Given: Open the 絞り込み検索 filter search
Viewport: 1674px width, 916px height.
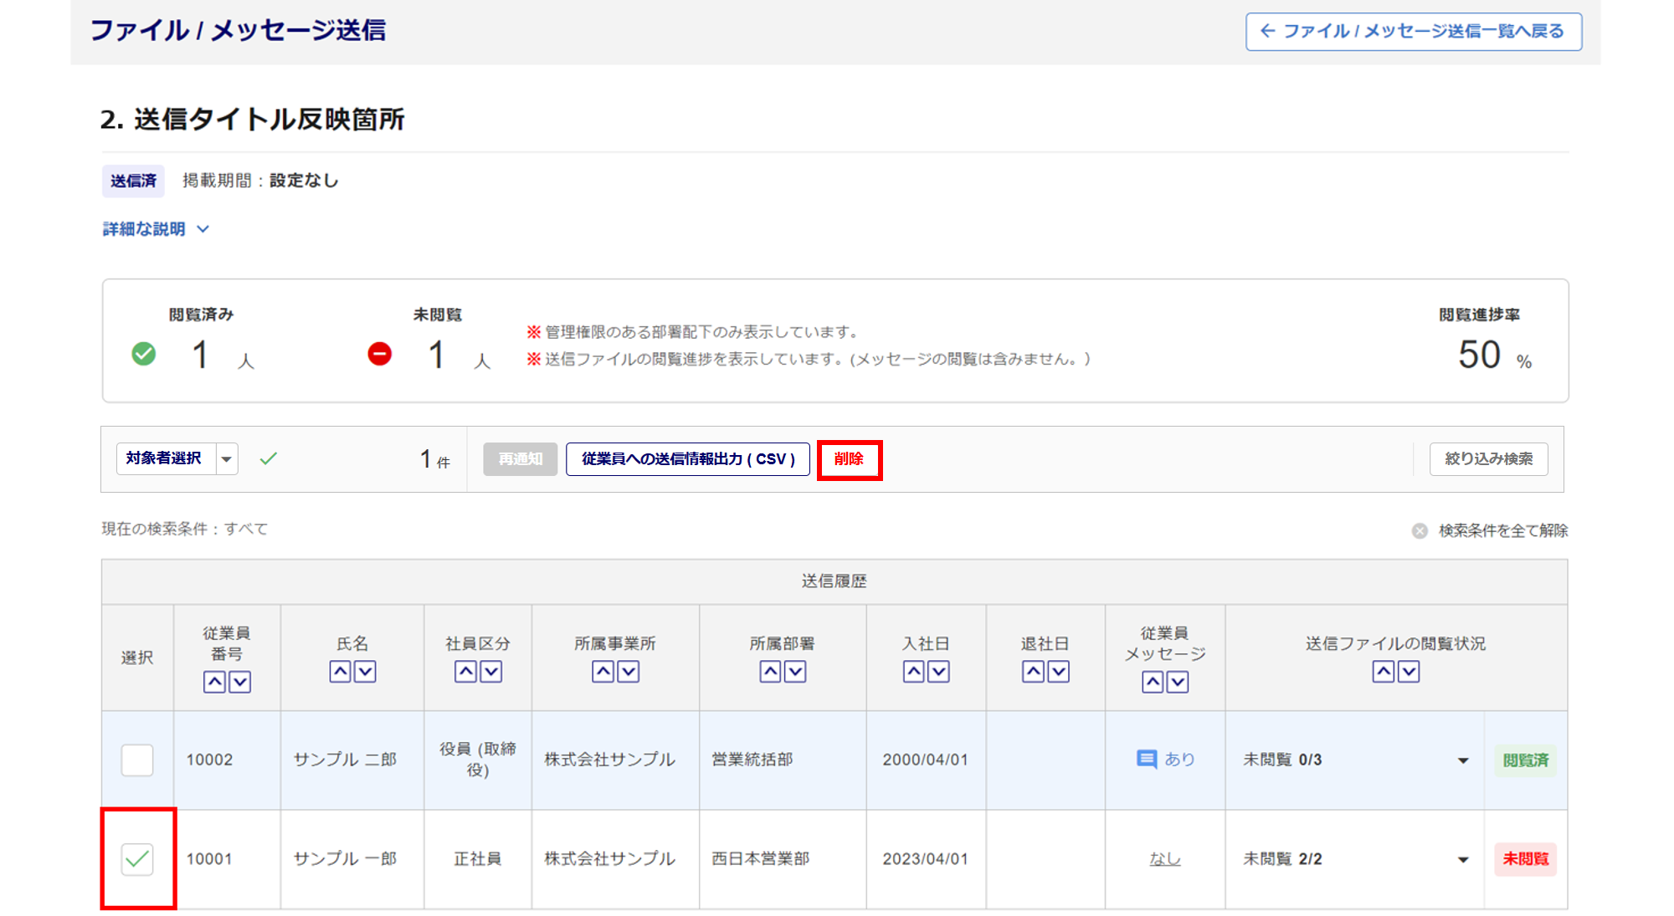Looking at the screenshot, I should pyautogui.click(x=1488, y=459).
